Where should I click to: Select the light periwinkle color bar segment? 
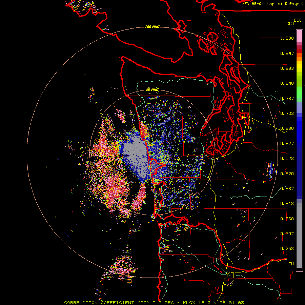(x=299, y=107)
